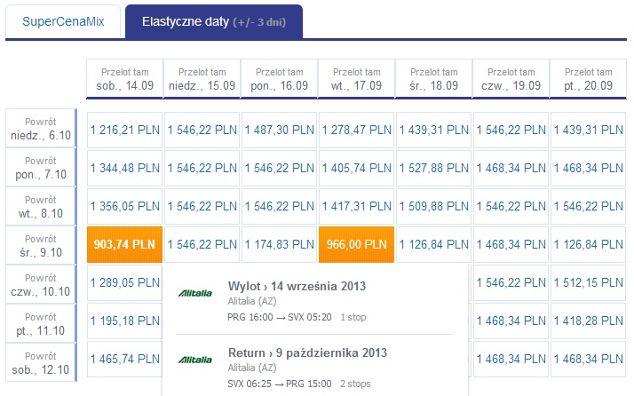Select fare for 19.09 outbound, 12.10 return

511,359
